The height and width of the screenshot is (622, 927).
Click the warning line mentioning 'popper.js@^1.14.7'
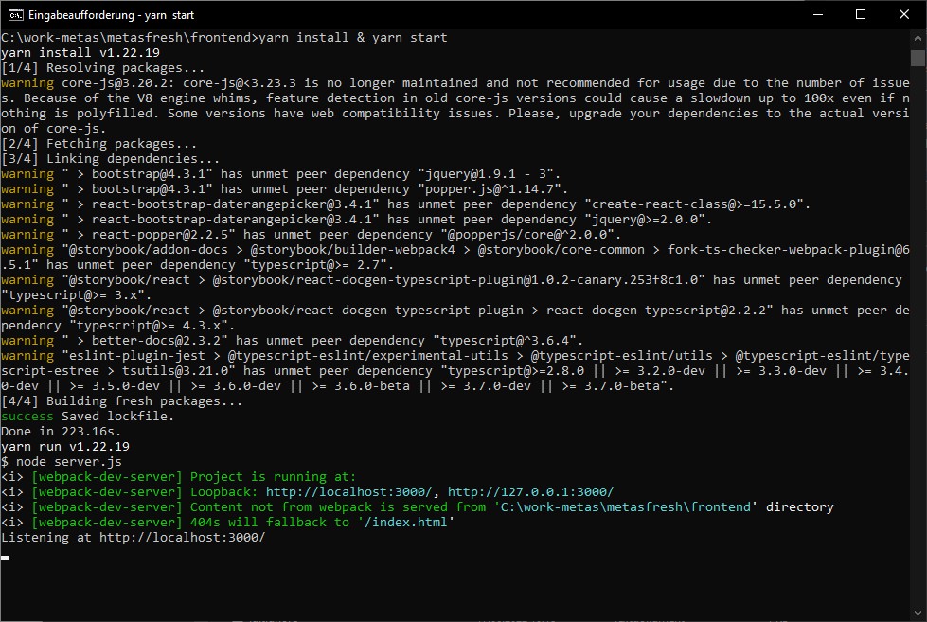point(284,189)
